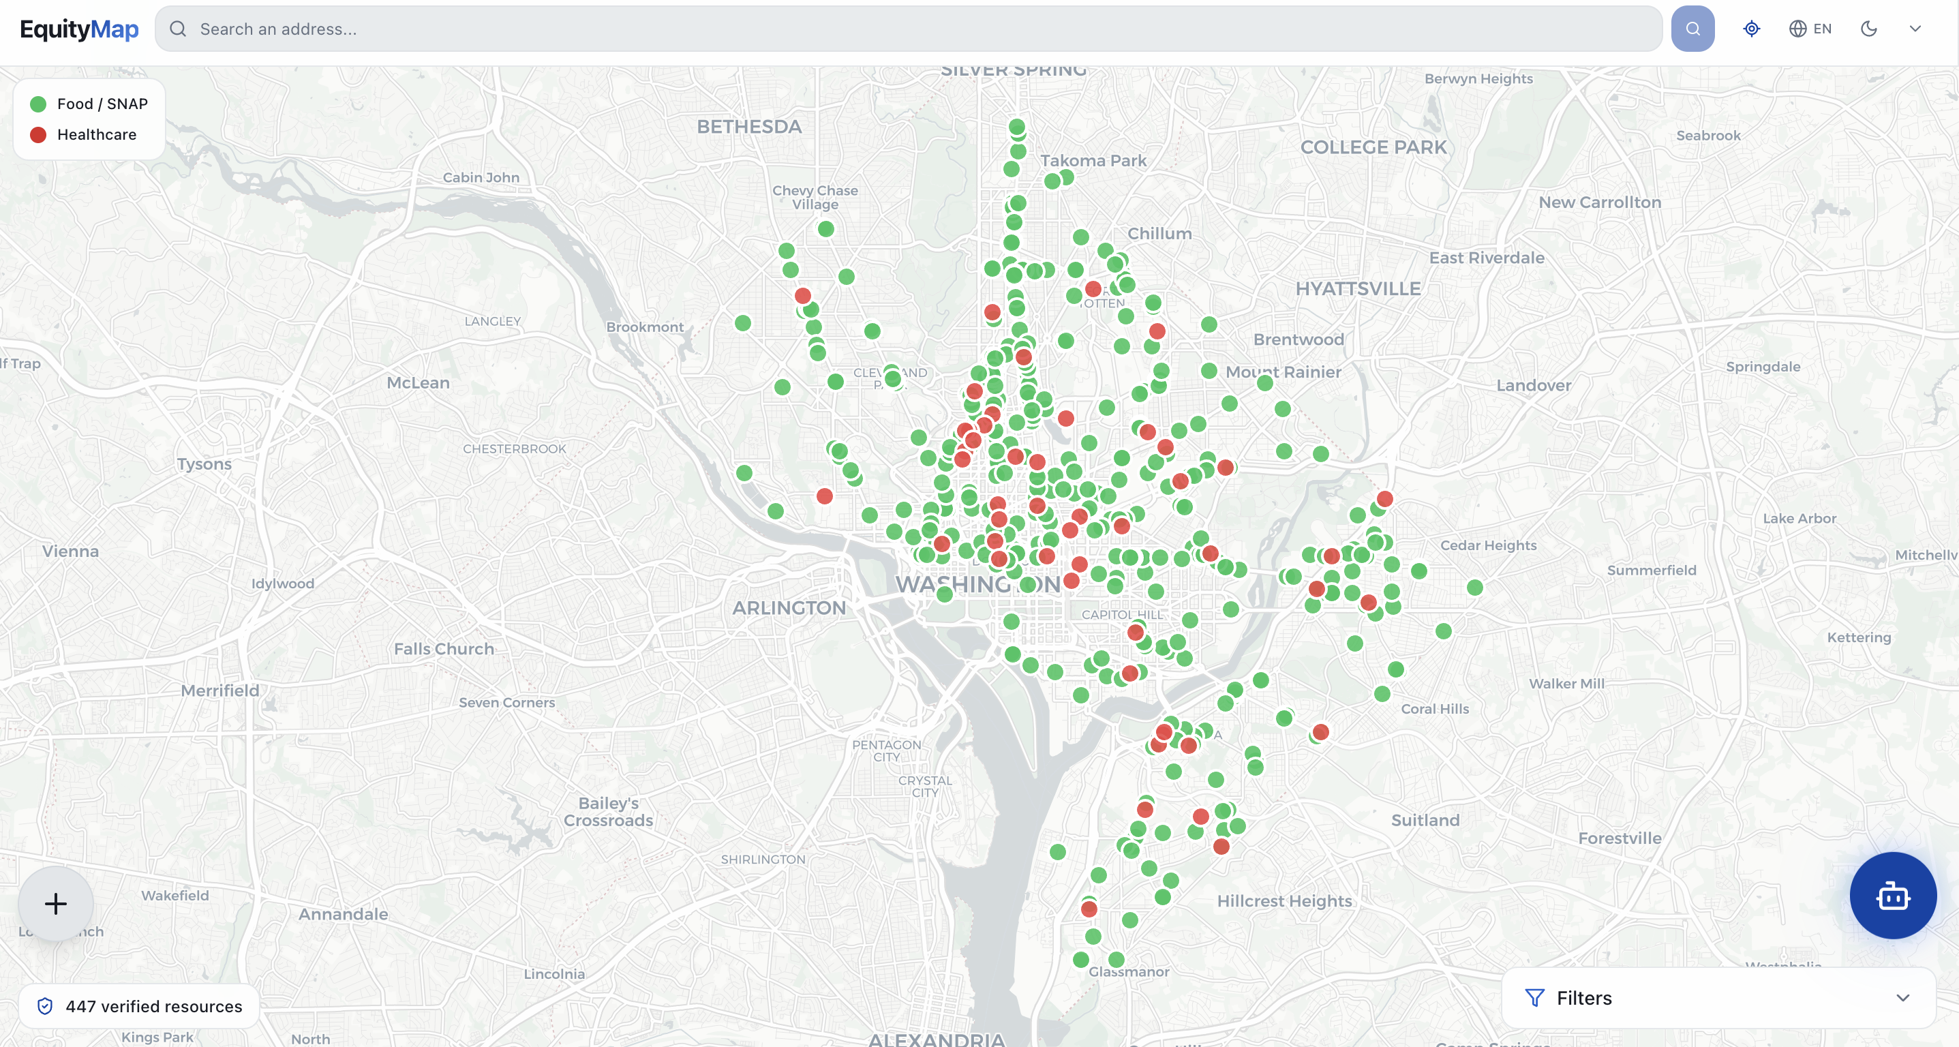Click the search magnifier icon in field
This screenshot has height=1047, width=1959.
tap(178, 29)
